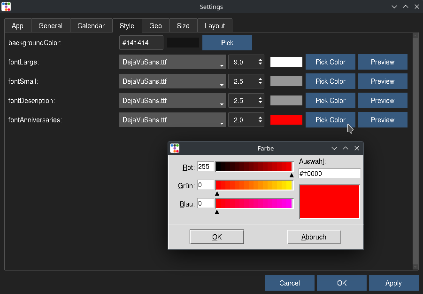Increase the fontLarge size spinner

(261, 60)
